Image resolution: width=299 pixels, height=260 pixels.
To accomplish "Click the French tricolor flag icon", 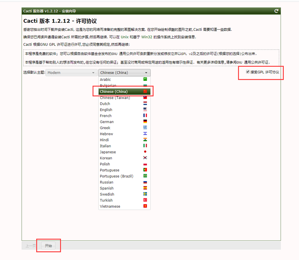I will coord(145,115).
